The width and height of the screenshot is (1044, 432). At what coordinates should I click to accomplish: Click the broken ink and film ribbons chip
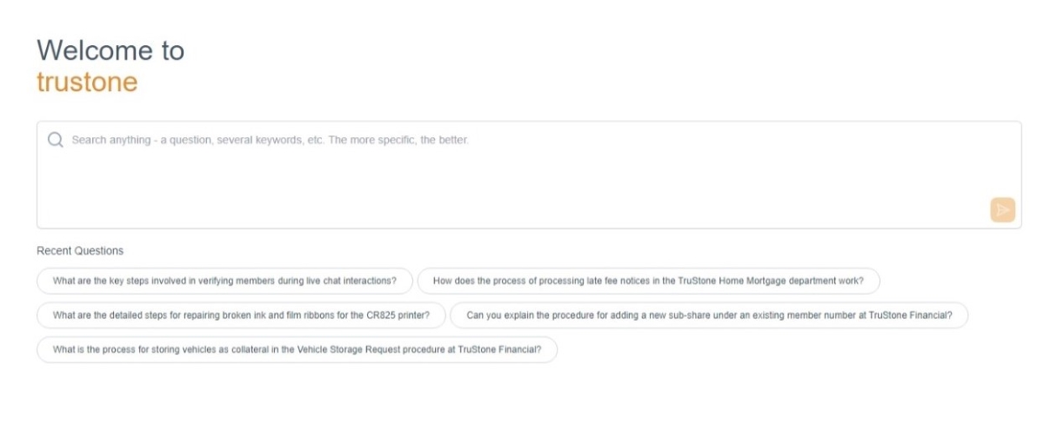(241, 316)
